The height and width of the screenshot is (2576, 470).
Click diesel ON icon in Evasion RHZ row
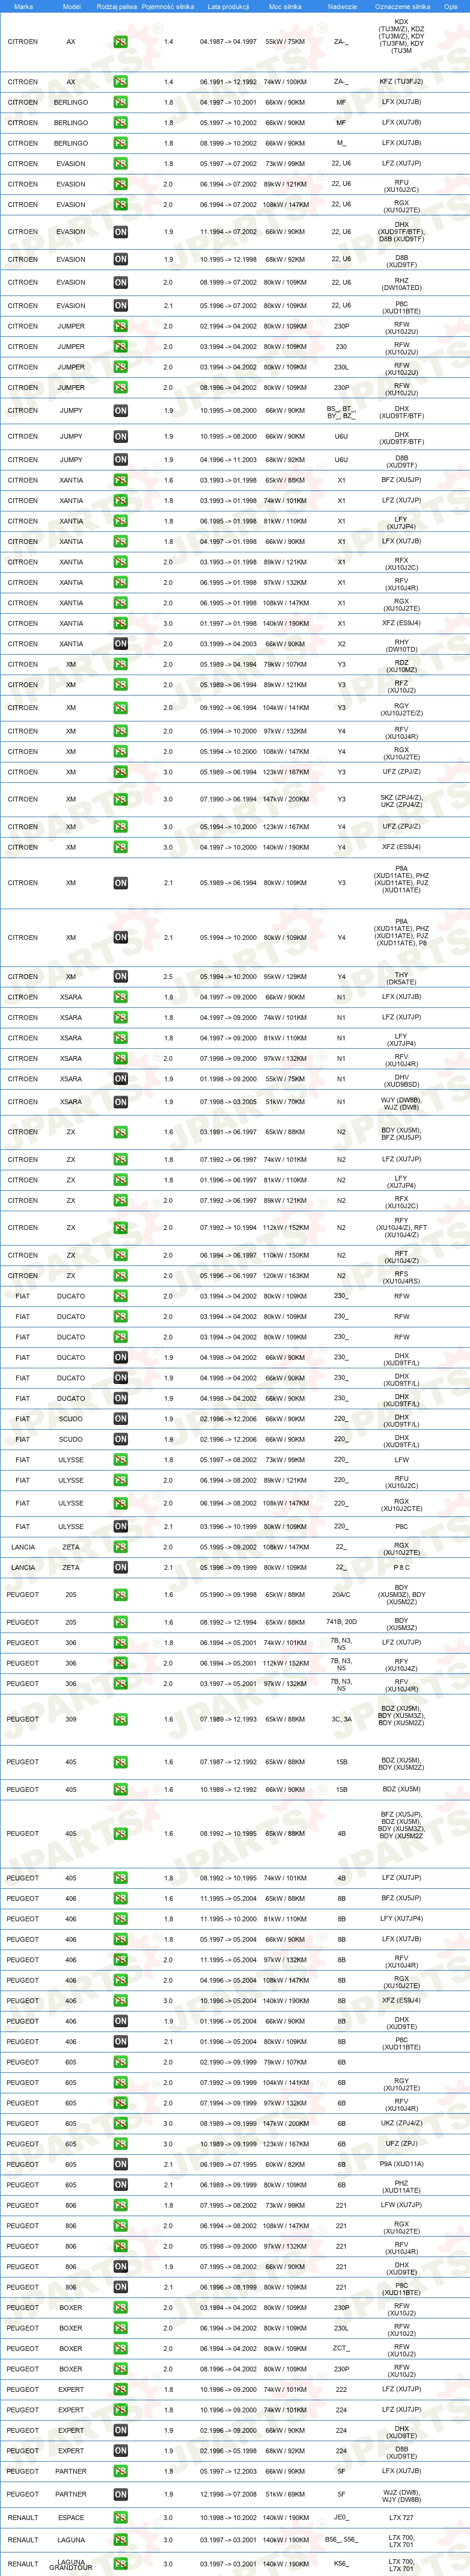[x=120, y=282]
